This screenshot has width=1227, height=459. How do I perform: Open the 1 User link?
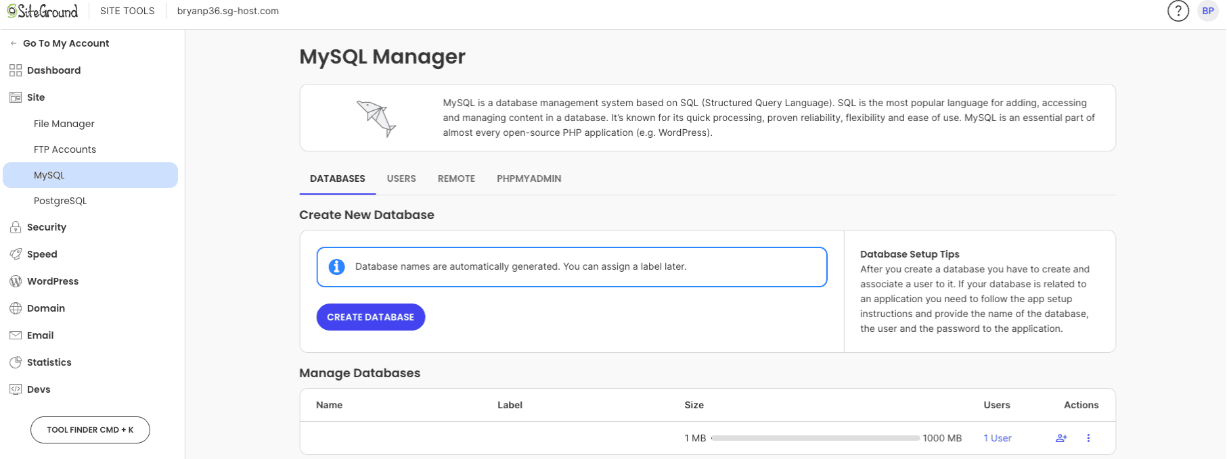(x=998, y=438)
